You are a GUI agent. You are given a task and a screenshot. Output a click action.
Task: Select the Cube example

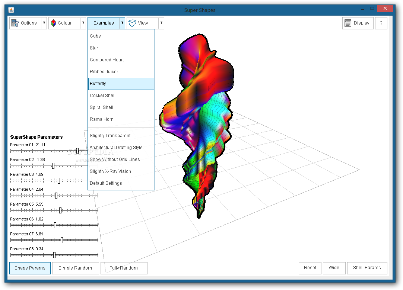point(121,36)
